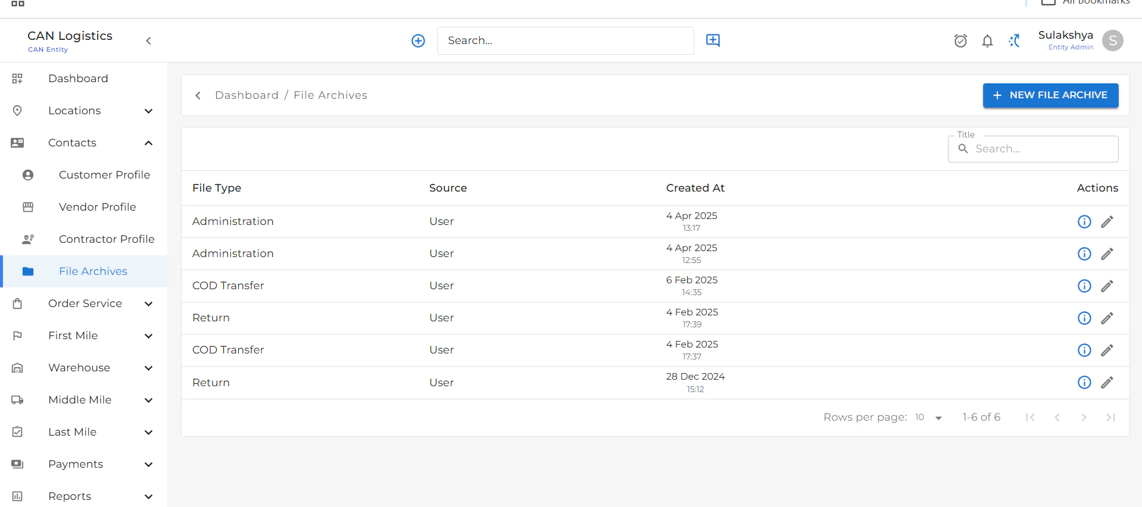1142x507 pixels.
Task: Click the sparkle assistant icon in header
Action: click(x=1015, y=40)
